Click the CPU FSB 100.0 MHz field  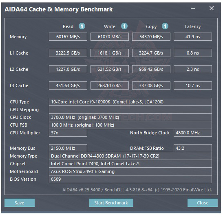130,125
